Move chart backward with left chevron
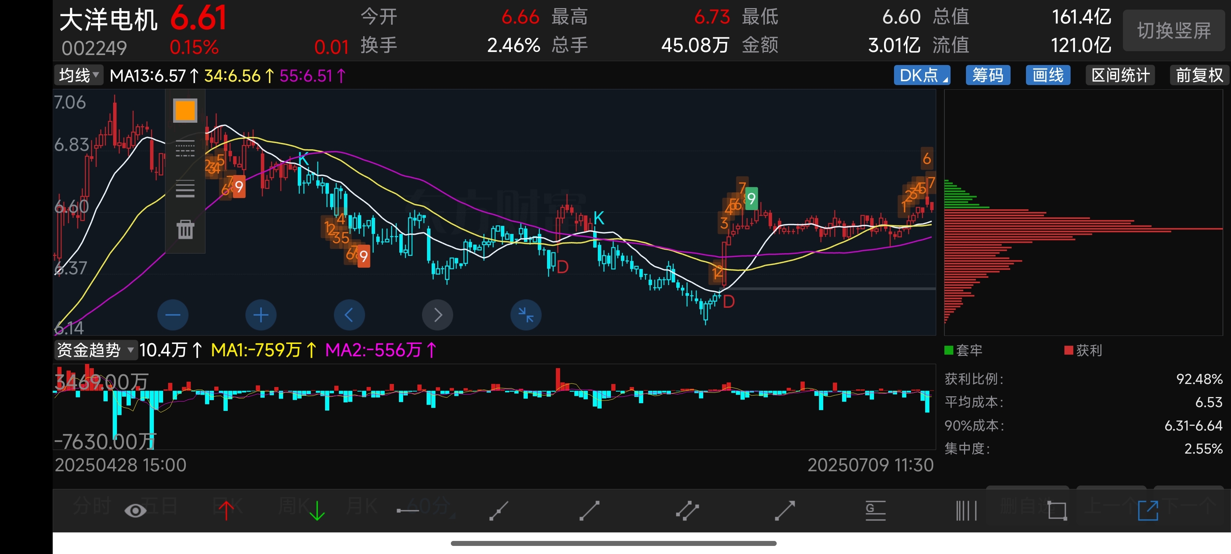The image size is (1231, 554). pos(349,315)
